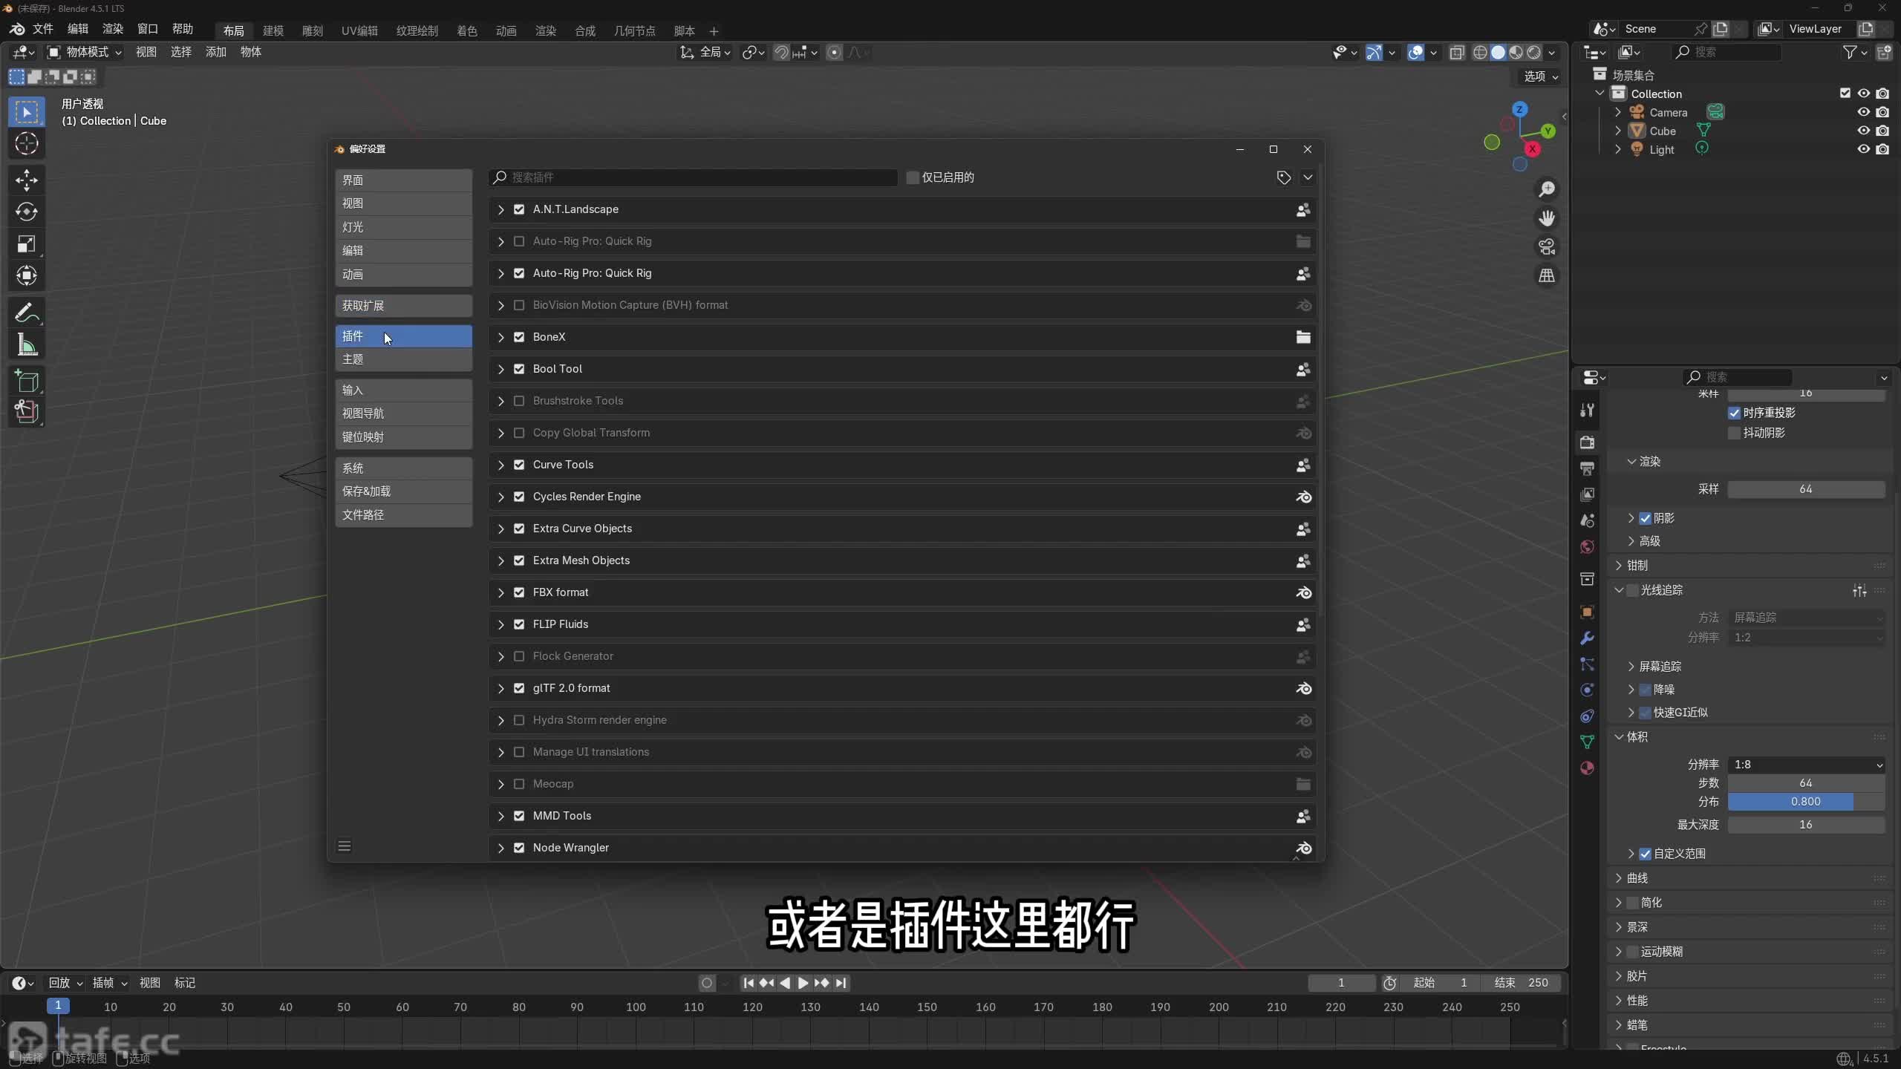This screenshot has width=1901, height=1069.
Task: Open the add-ons dropdown arrow menu
Action: tap(1308, 177)
